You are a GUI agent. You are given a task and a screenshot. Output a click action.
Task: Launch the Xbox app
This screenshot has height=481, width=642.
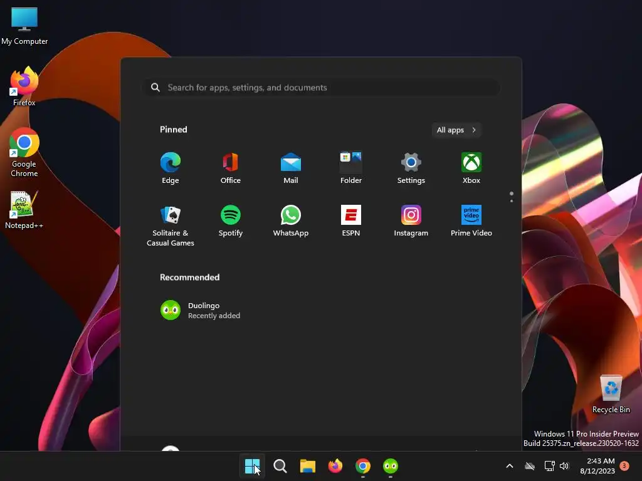click(x=471, y=168)
